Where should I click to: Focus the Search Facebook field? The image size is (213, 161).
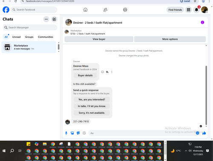(34, 10)
